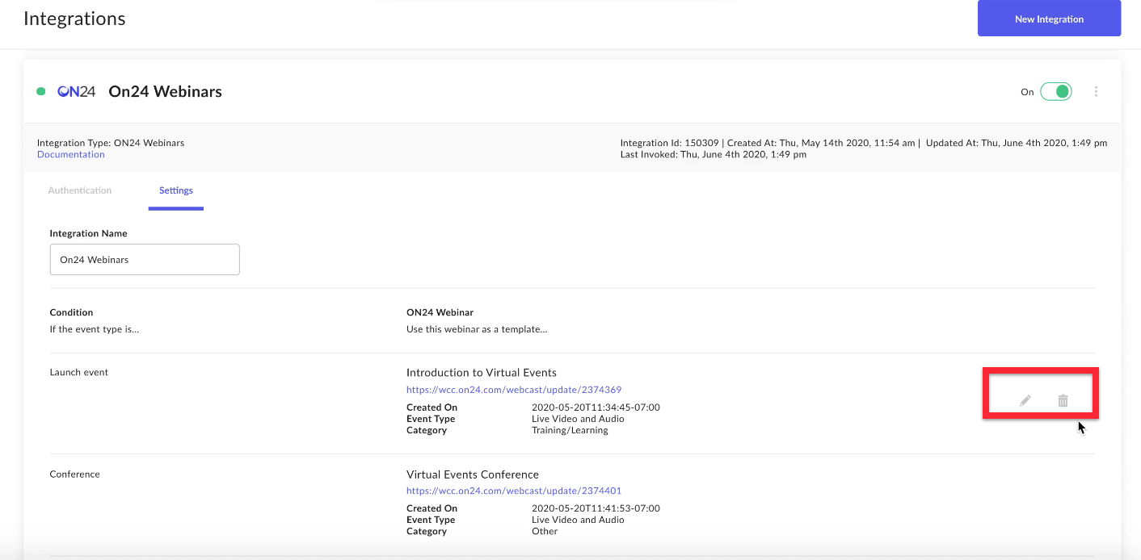Open the webcast update 2374369 link
The image size is (1141, 560).
click(x=514, y=390)
